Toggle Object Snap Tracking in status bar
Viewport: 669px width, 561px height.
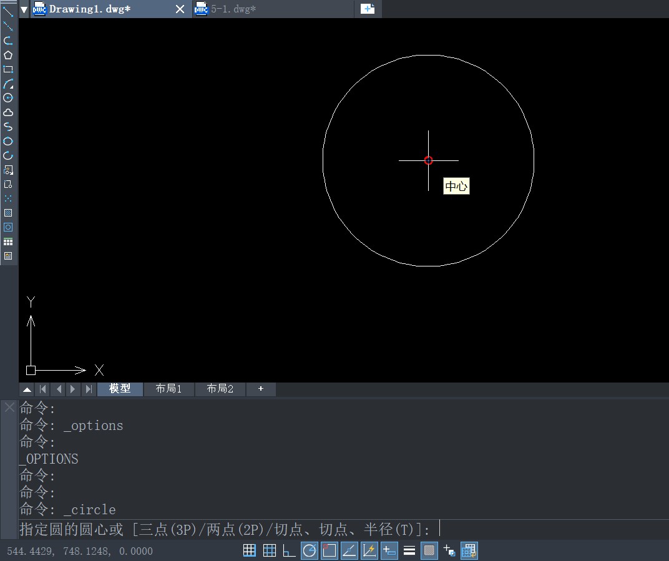349,550
